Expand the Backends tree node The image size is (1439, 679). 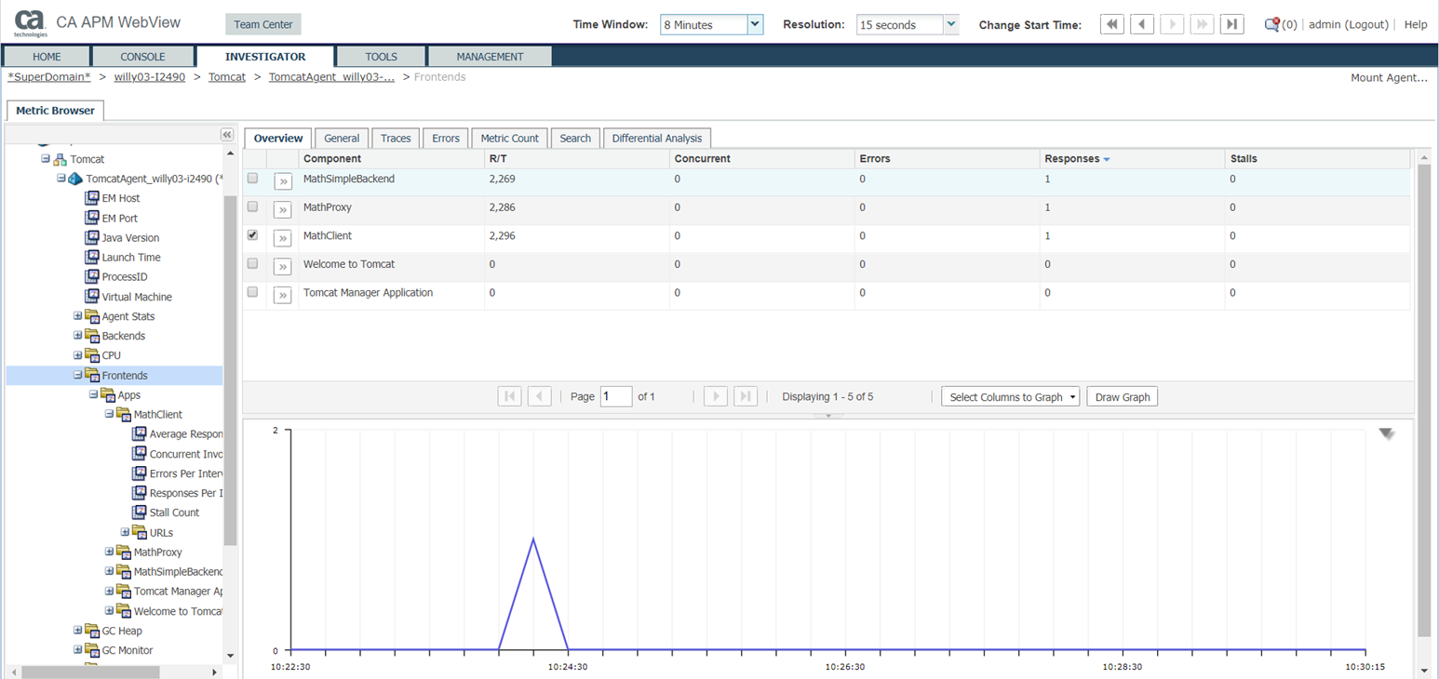pyautogui.click(x=78, y=336)
